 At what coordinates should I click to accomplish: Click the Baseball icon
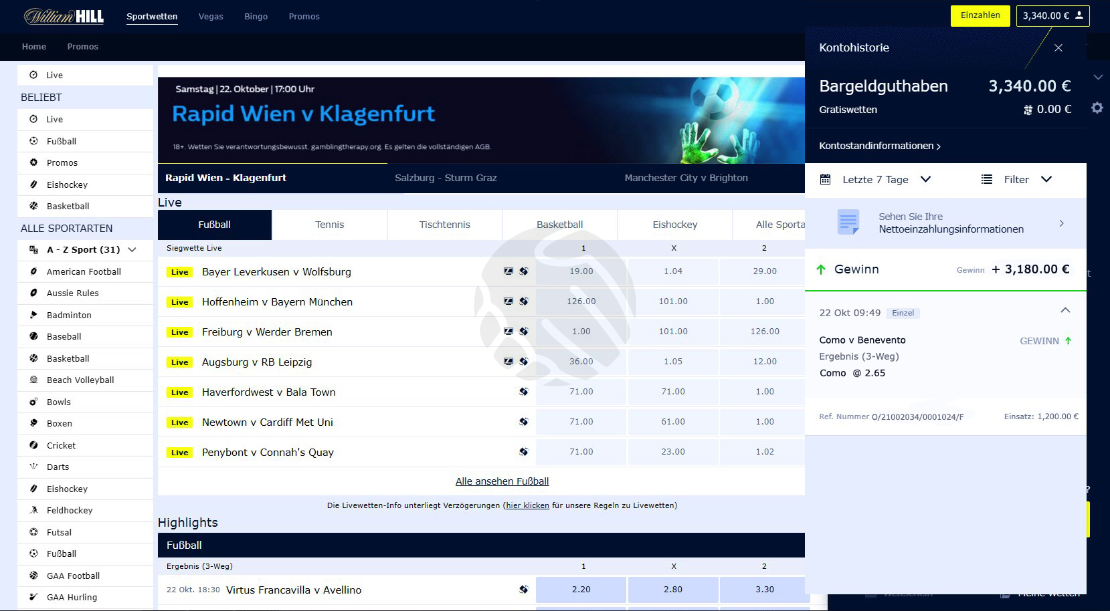click(33, 336)
